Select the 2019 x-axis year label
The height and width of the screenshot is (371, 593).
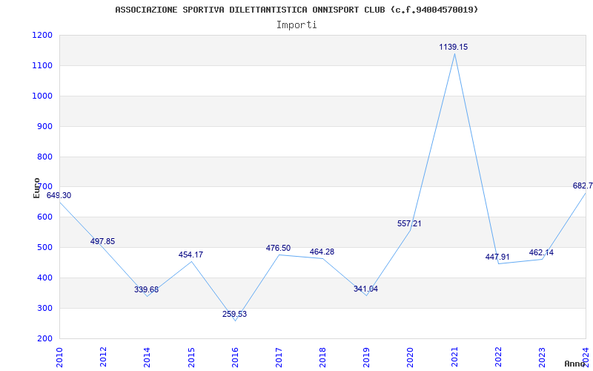point(366,357)
